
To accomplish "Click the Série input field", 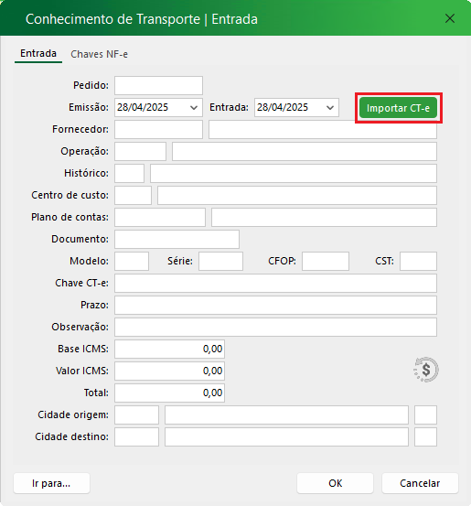I will (220, 261).
